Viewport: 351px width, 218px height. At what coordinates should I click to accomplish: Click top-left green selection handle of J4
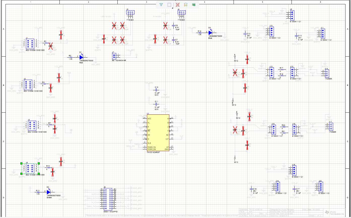pyautogui.click(x=22, y=163)
